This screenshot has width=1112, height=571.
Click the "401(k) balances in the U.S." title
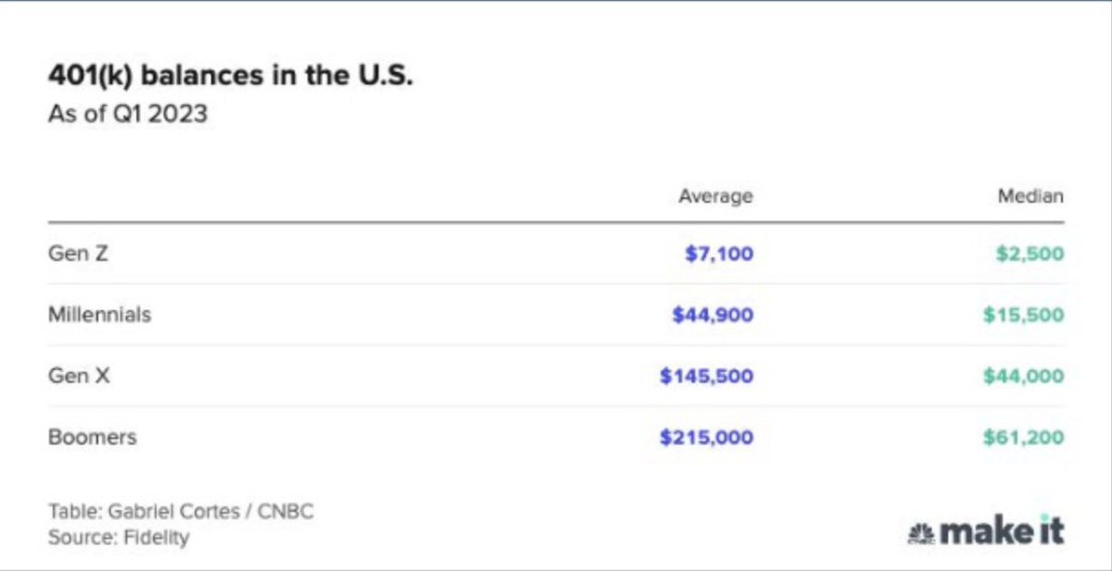click(231, 77)
